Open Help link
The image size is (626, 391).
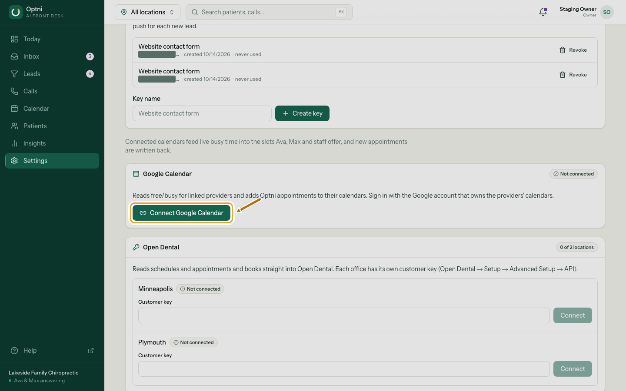pyautogui.click(x=52, y=351)
